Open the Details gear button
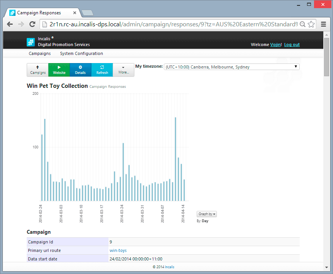Image resolution: width=333 pixels, height=274 pixels. tap(81, 70)
